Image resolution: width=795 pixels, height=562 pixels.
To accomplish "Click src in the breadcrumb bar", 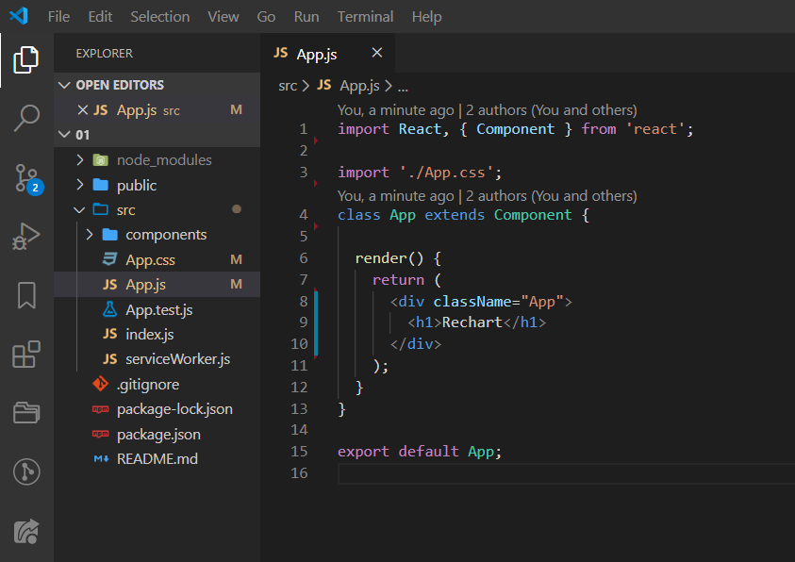I will tap(288, 85).
